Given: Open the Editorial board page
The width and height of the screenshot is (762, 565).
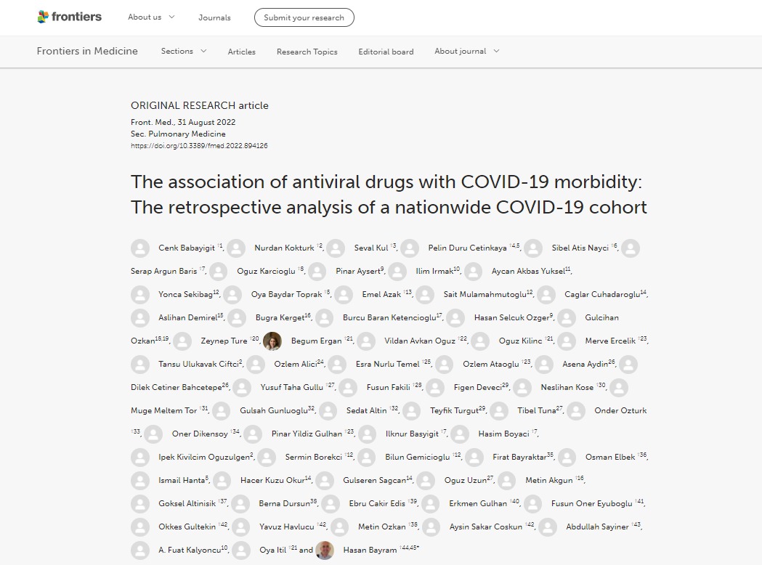Looking at the screenshot, I should coord(386,52).
